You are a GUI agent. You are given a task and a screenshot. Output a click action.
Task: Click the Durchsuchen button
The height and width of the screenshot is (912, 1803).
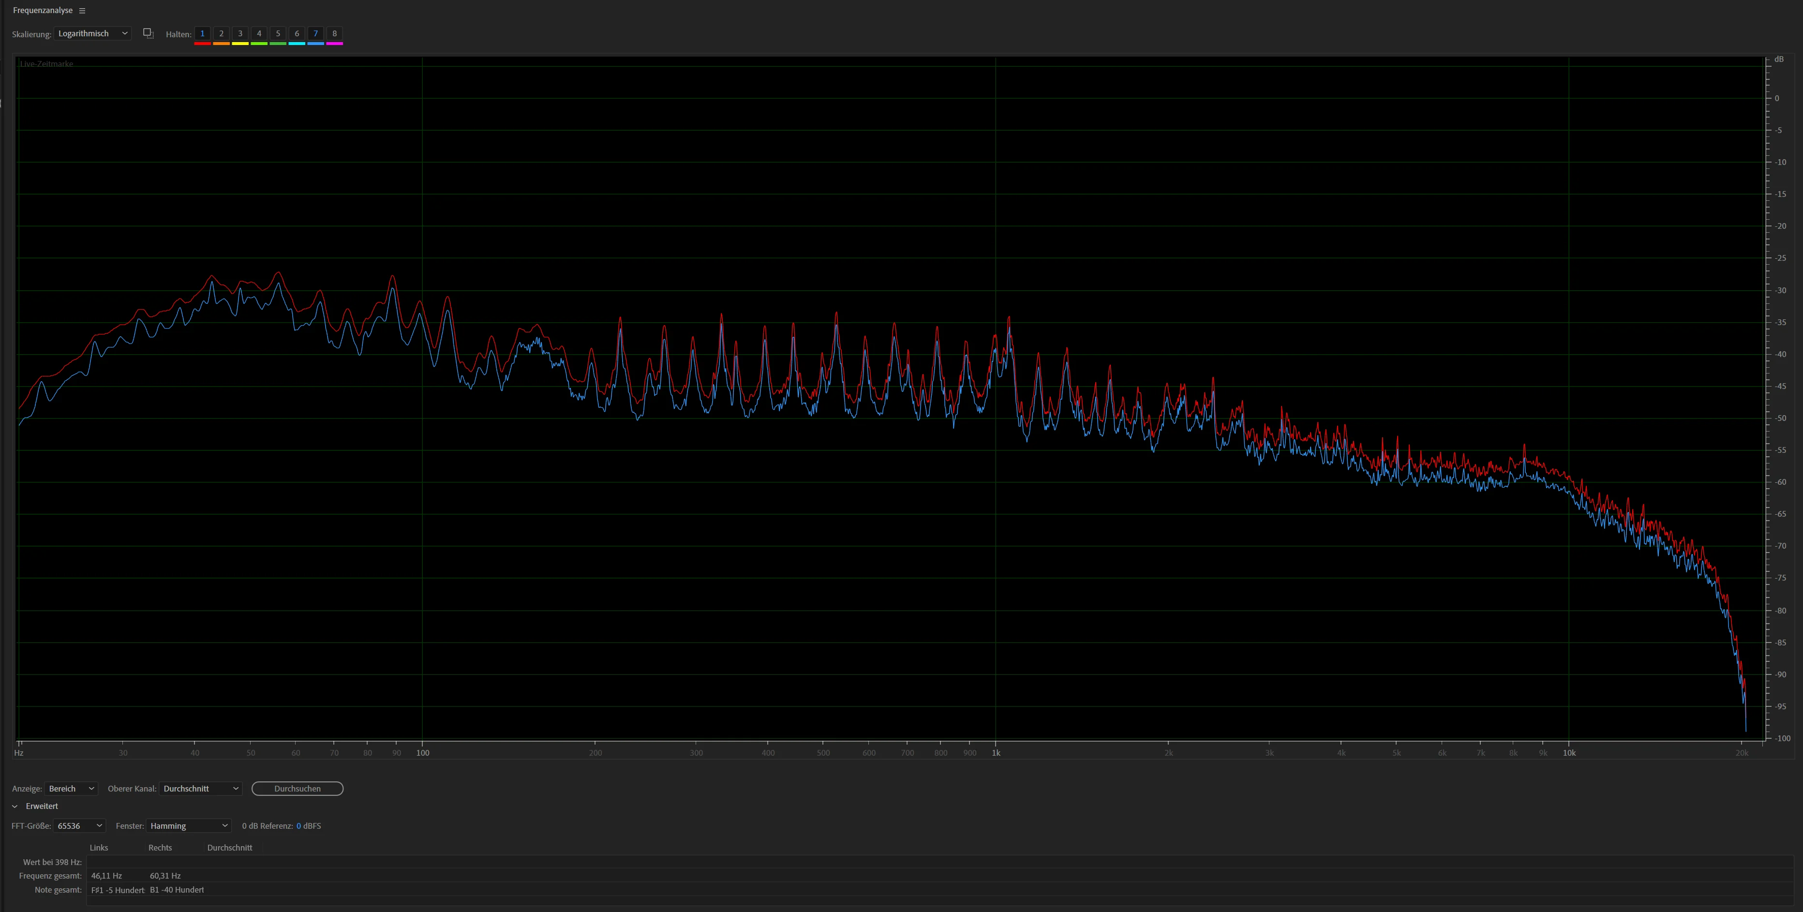[298, 789]
